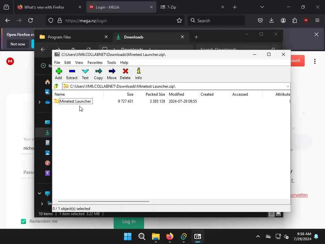This screenshot has width=325, height=244.
Task: Sort by the Packed Size column header
Action: click(151, 94)
